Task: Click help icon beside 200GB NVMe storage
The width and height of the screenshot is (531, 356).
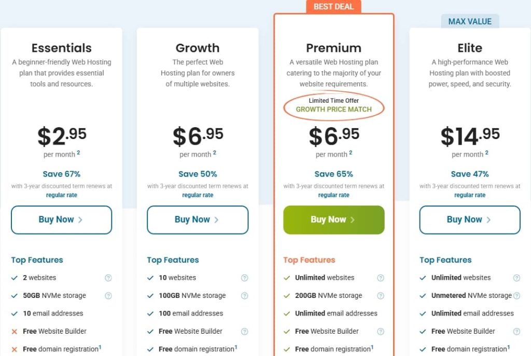Action: pos(381,296)
